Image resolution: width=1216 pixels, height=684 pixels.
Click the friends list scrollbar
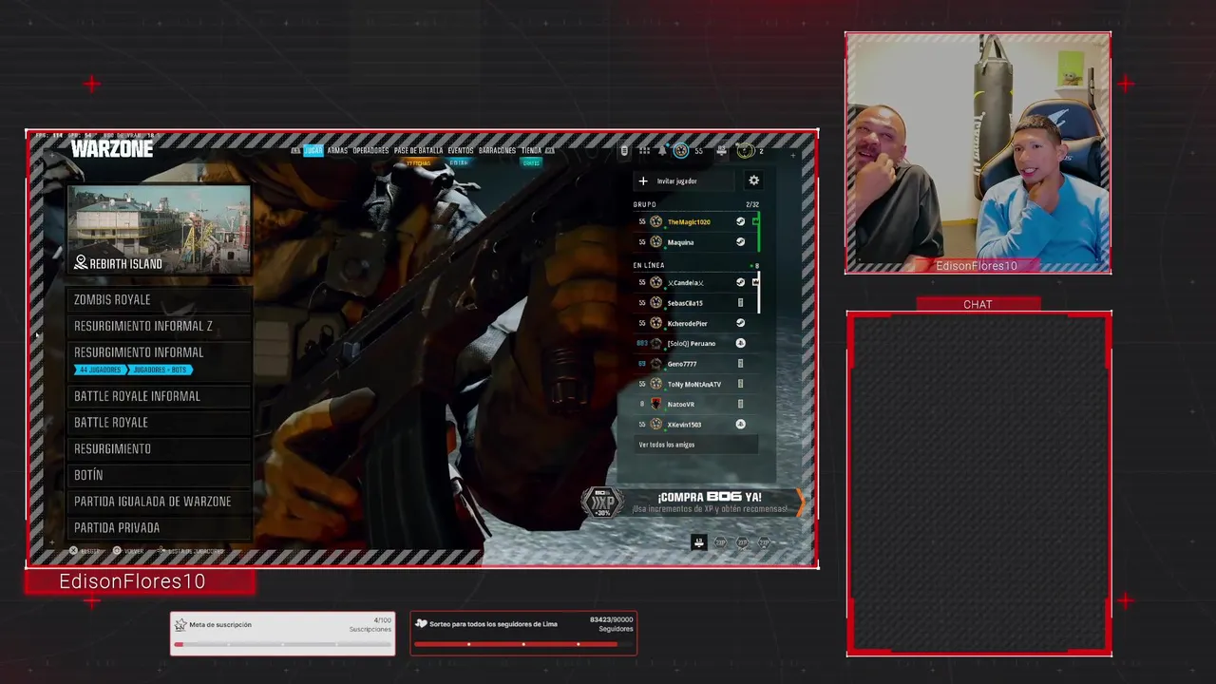coord(758,293)
